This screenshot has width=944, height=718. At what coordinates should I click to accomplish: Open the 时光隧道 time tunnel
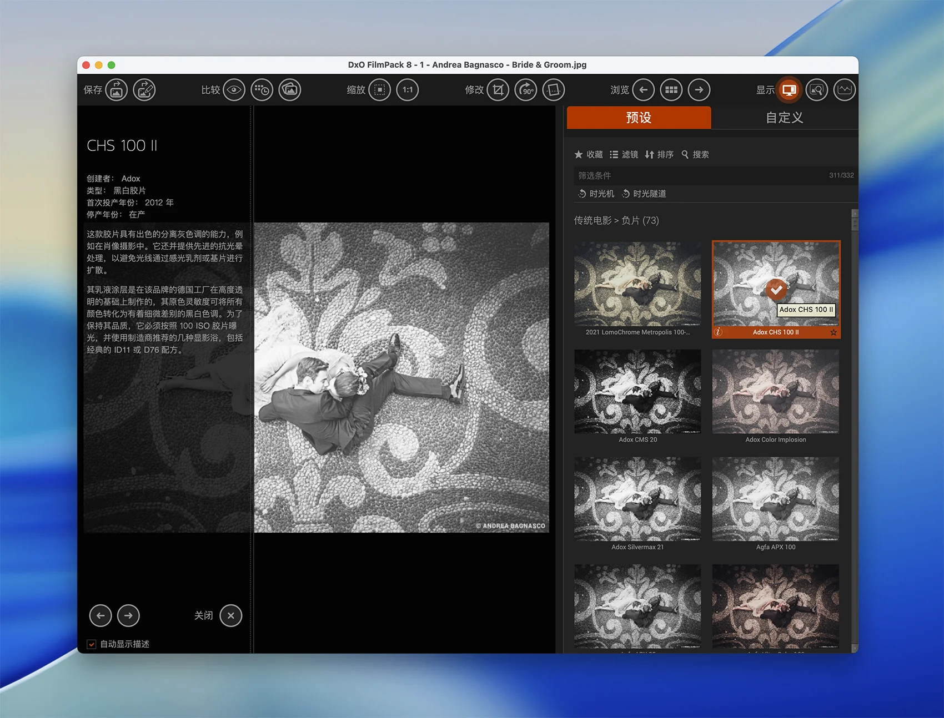click(x=644, y=194)
